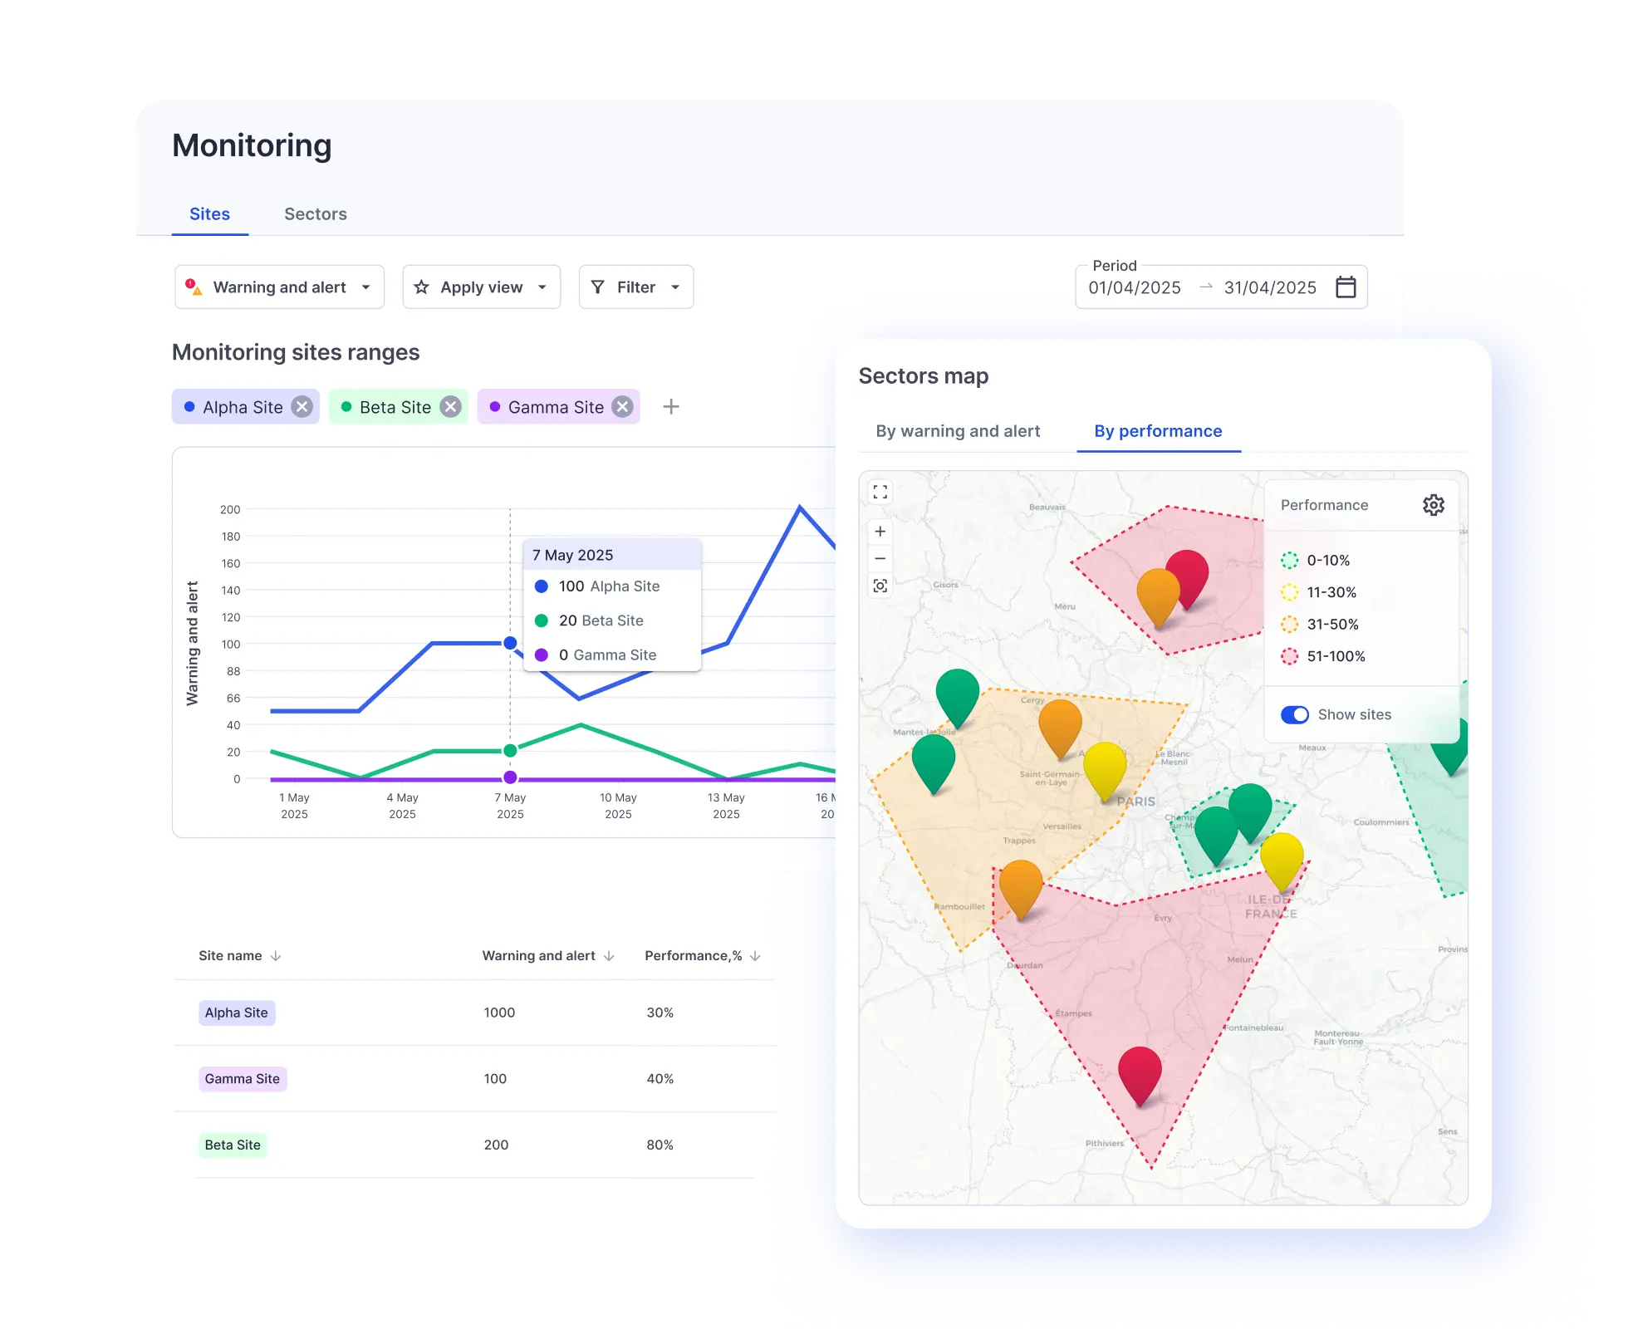The height and width of the screenshot is (1329, 1628).
Task: Expand the Apply view dropdown
Action: click(x=544, y=287)
